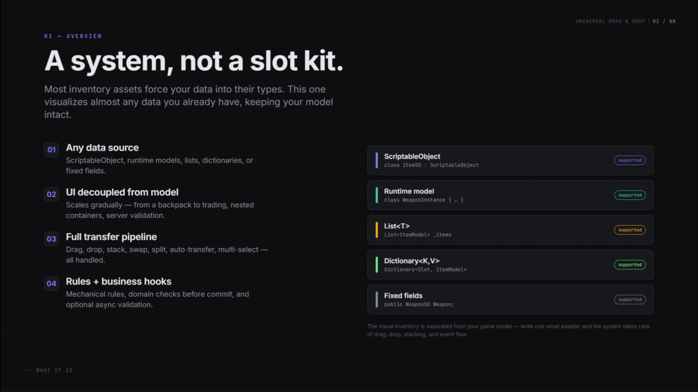
Task: Click supported badge on ScriptableObject row
Action: 630,160
